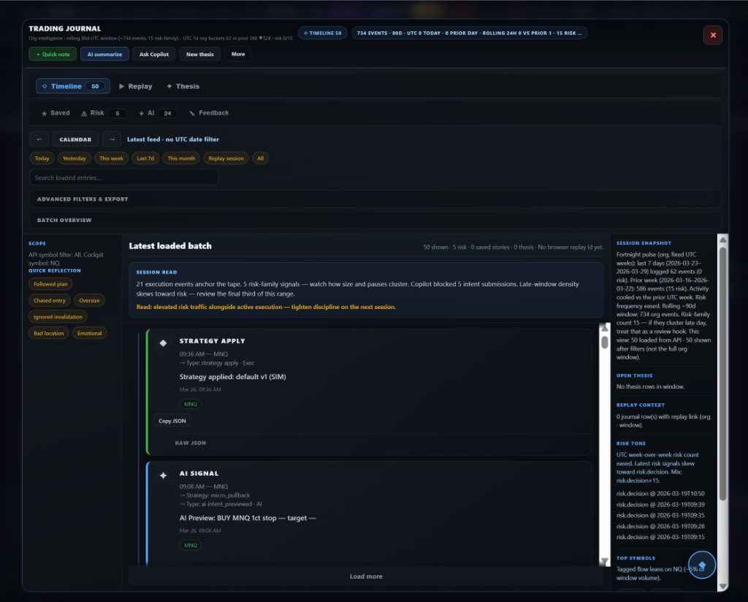Select the Emotional reflection tag
This screenshot has width=748, height=602.
coord(90,333)
